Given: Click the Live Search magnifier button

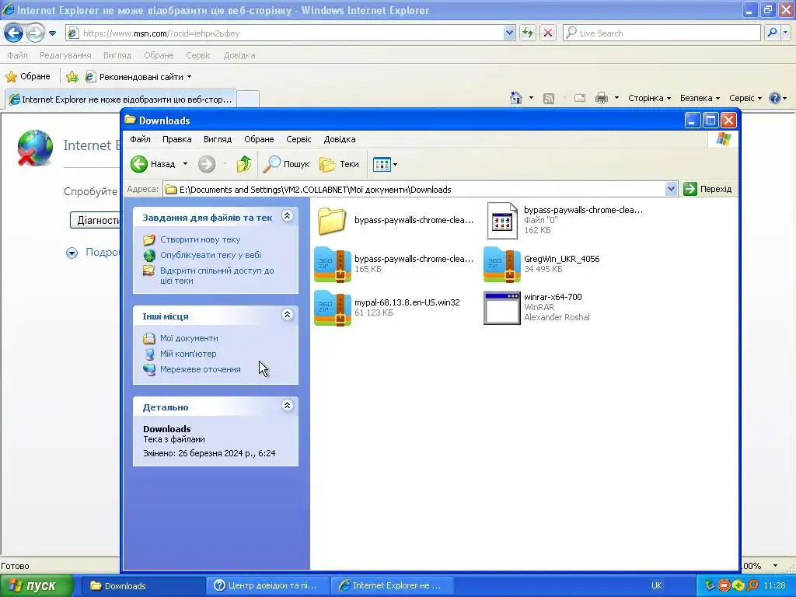Looking at the screenshot, I should 772,33.
